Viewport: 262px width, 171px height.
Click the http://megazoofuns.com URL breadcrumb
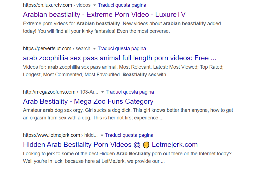tap(49, 92)
